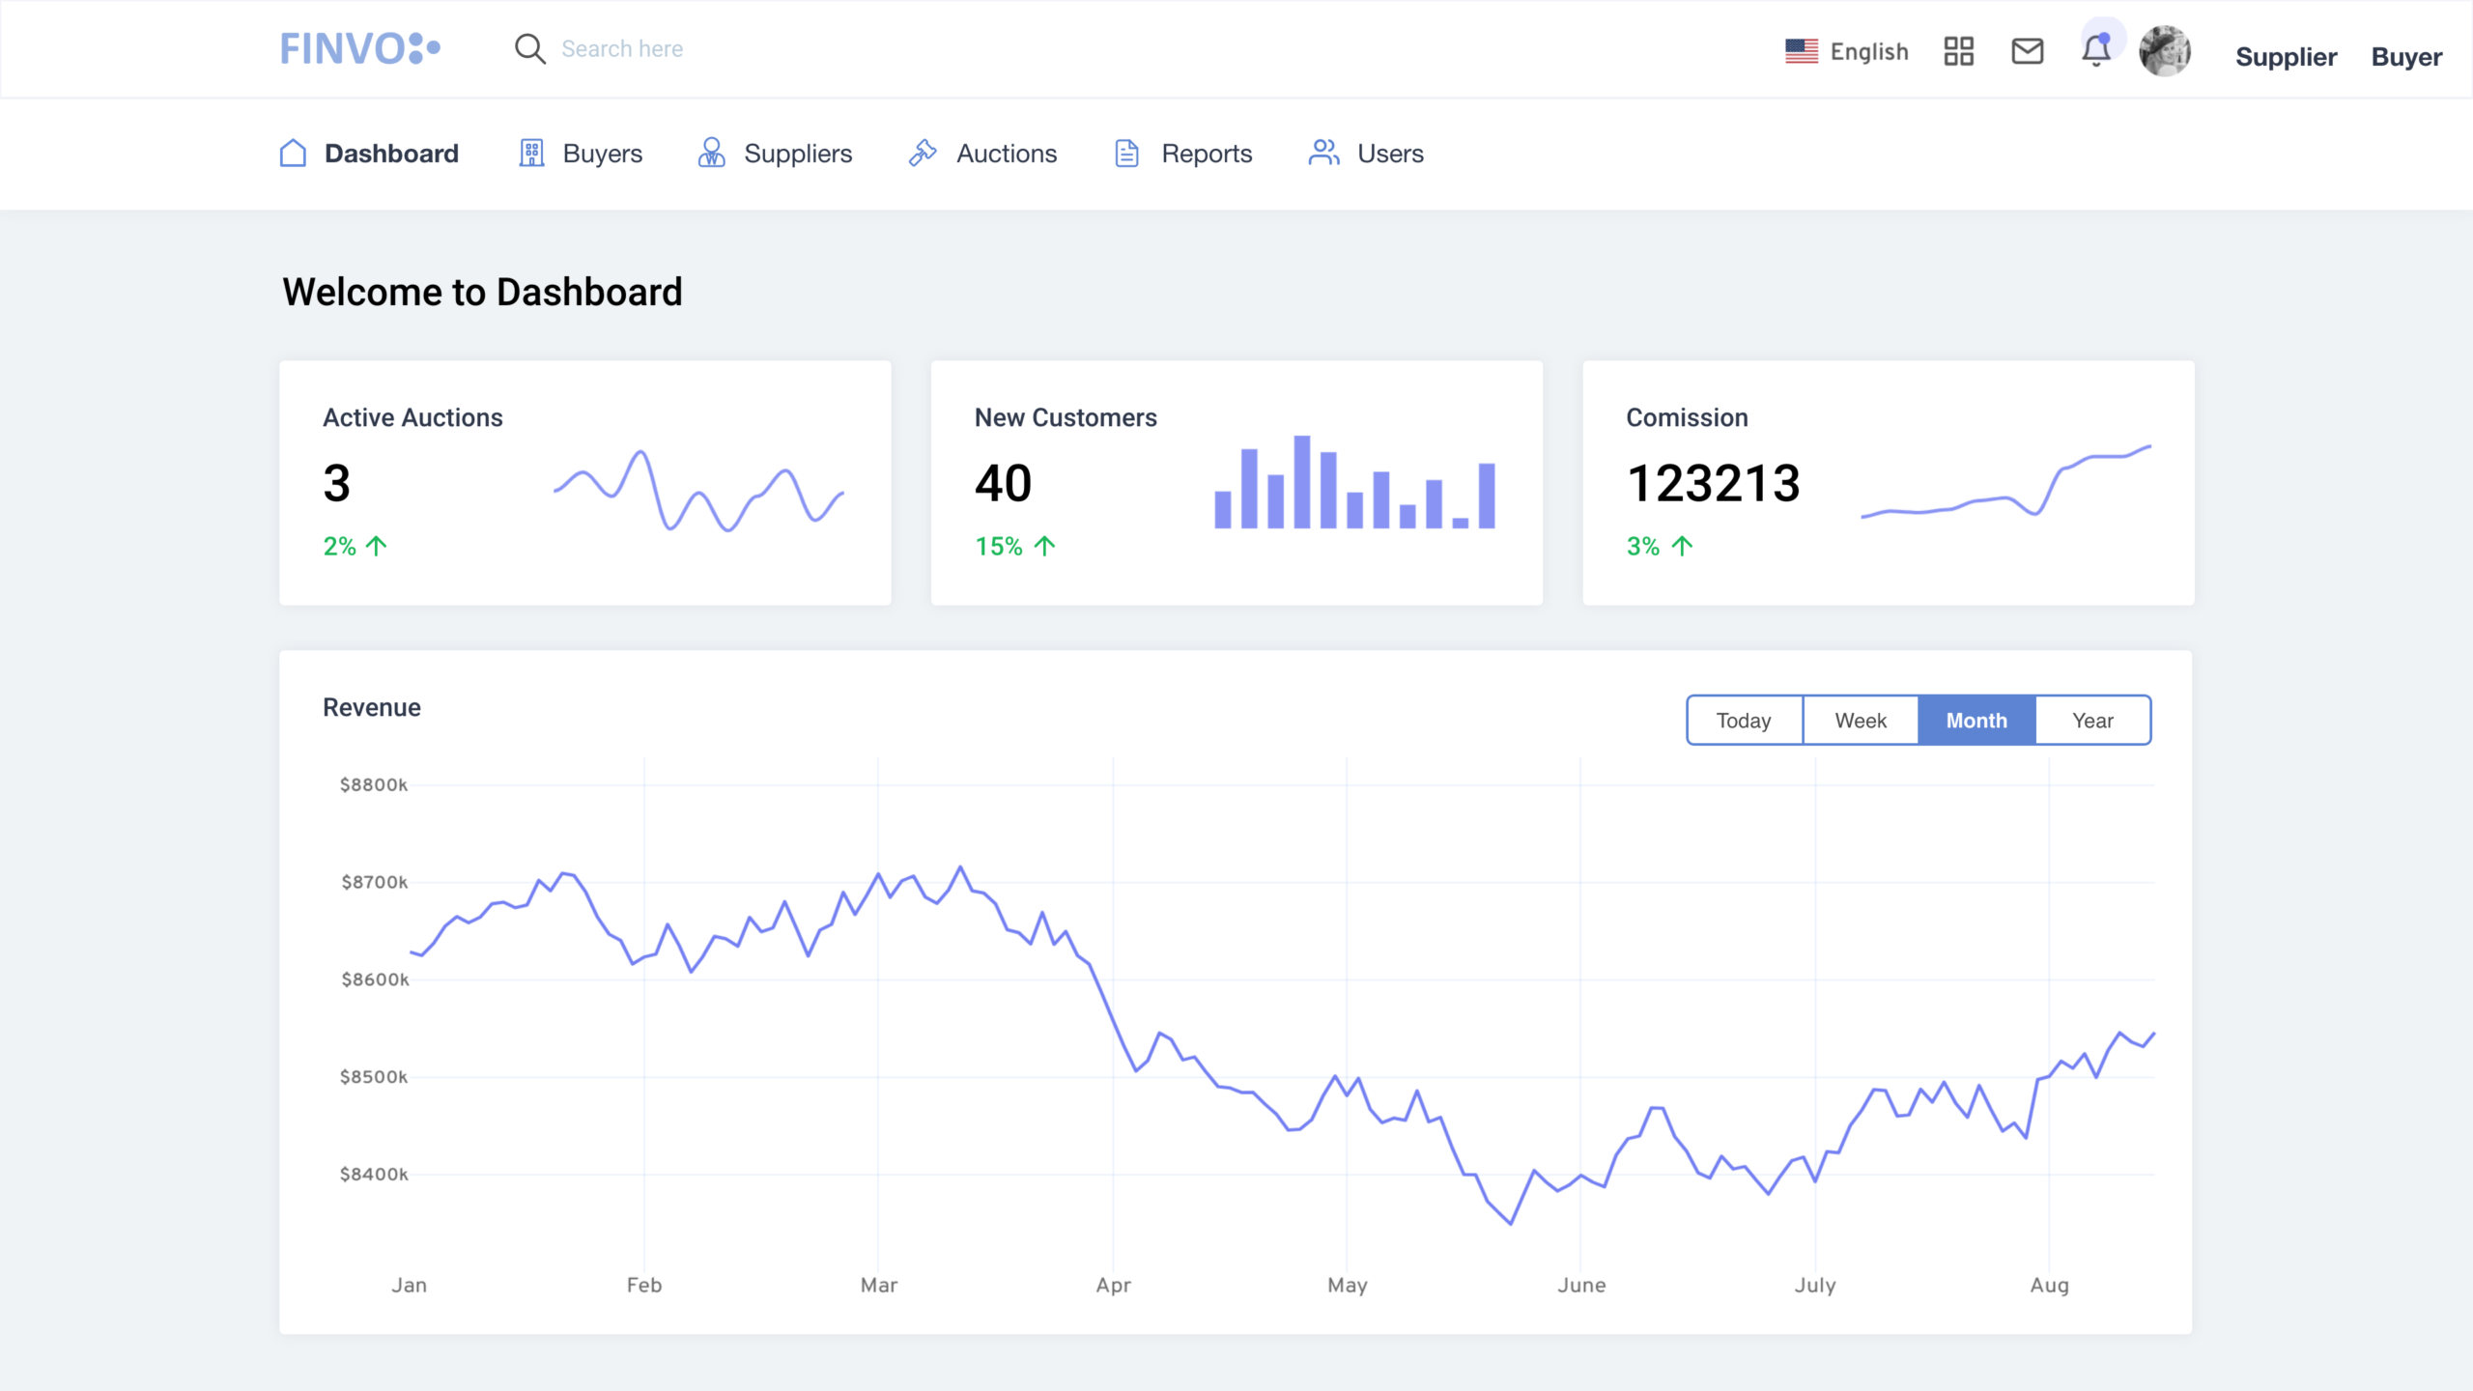Click the Auctions gavel icon
Screen dimensions: 2473x1391
pos(923,153)
